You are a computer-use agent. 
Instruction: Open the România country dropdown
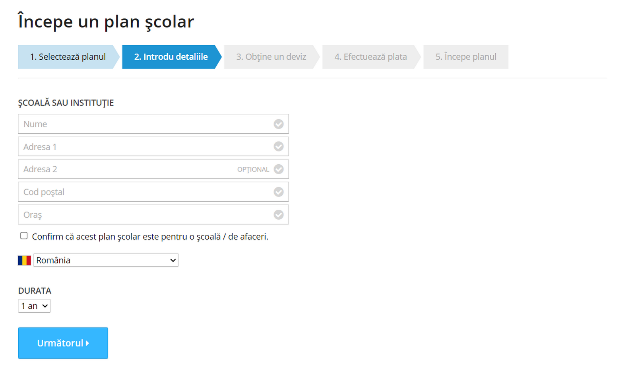point(105,260)
